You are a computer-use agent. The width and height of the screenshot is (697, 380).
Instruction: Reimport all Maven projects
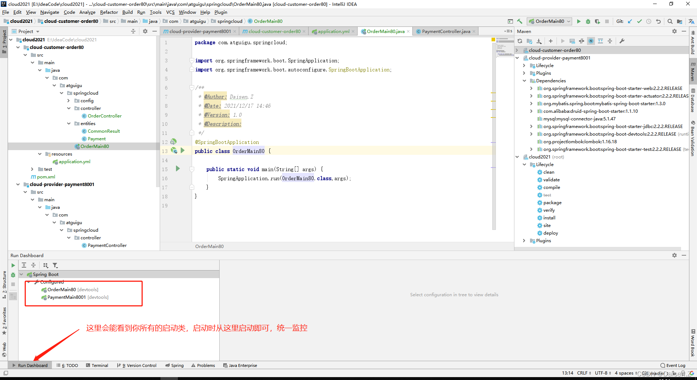[x=520, y=41]
